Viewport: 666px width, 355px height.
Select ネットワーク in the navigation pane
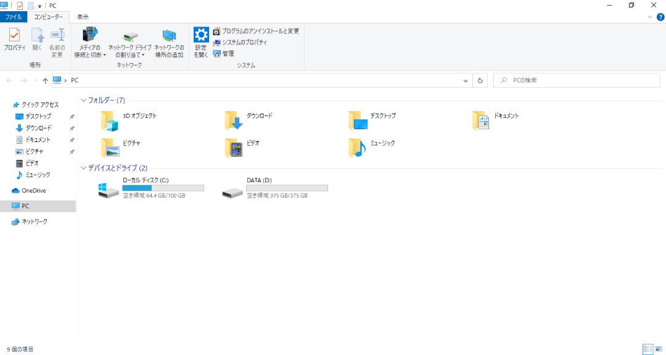click(30, 222)
